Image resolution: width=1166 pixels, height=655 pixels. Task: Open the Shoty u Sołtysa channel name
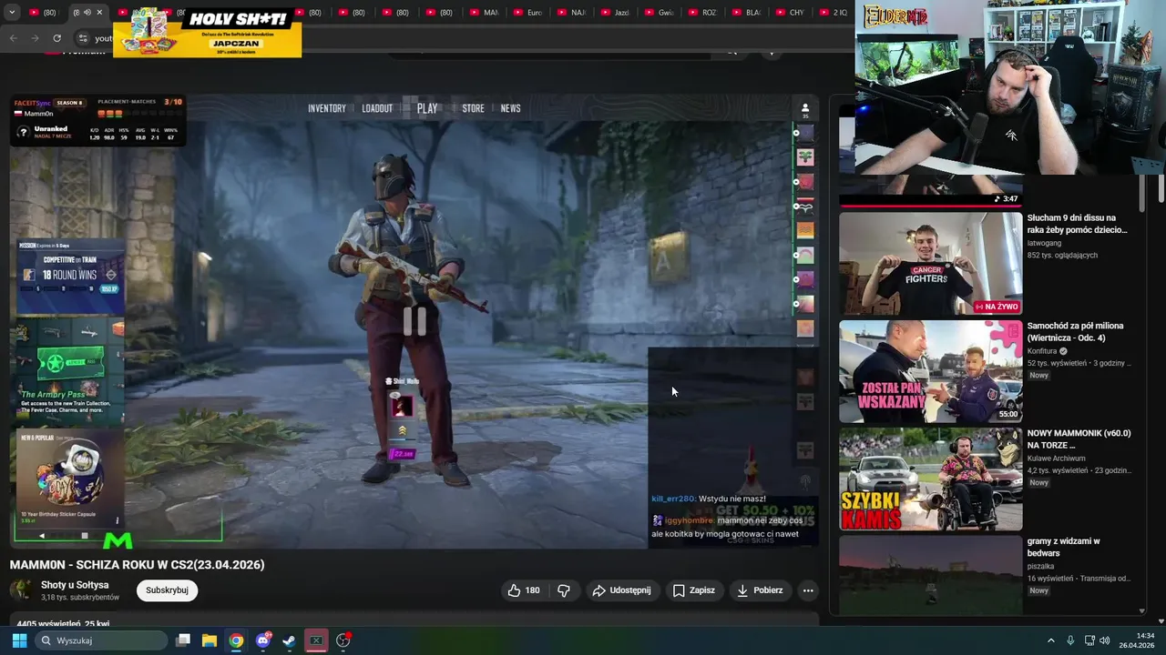[75, 585]
